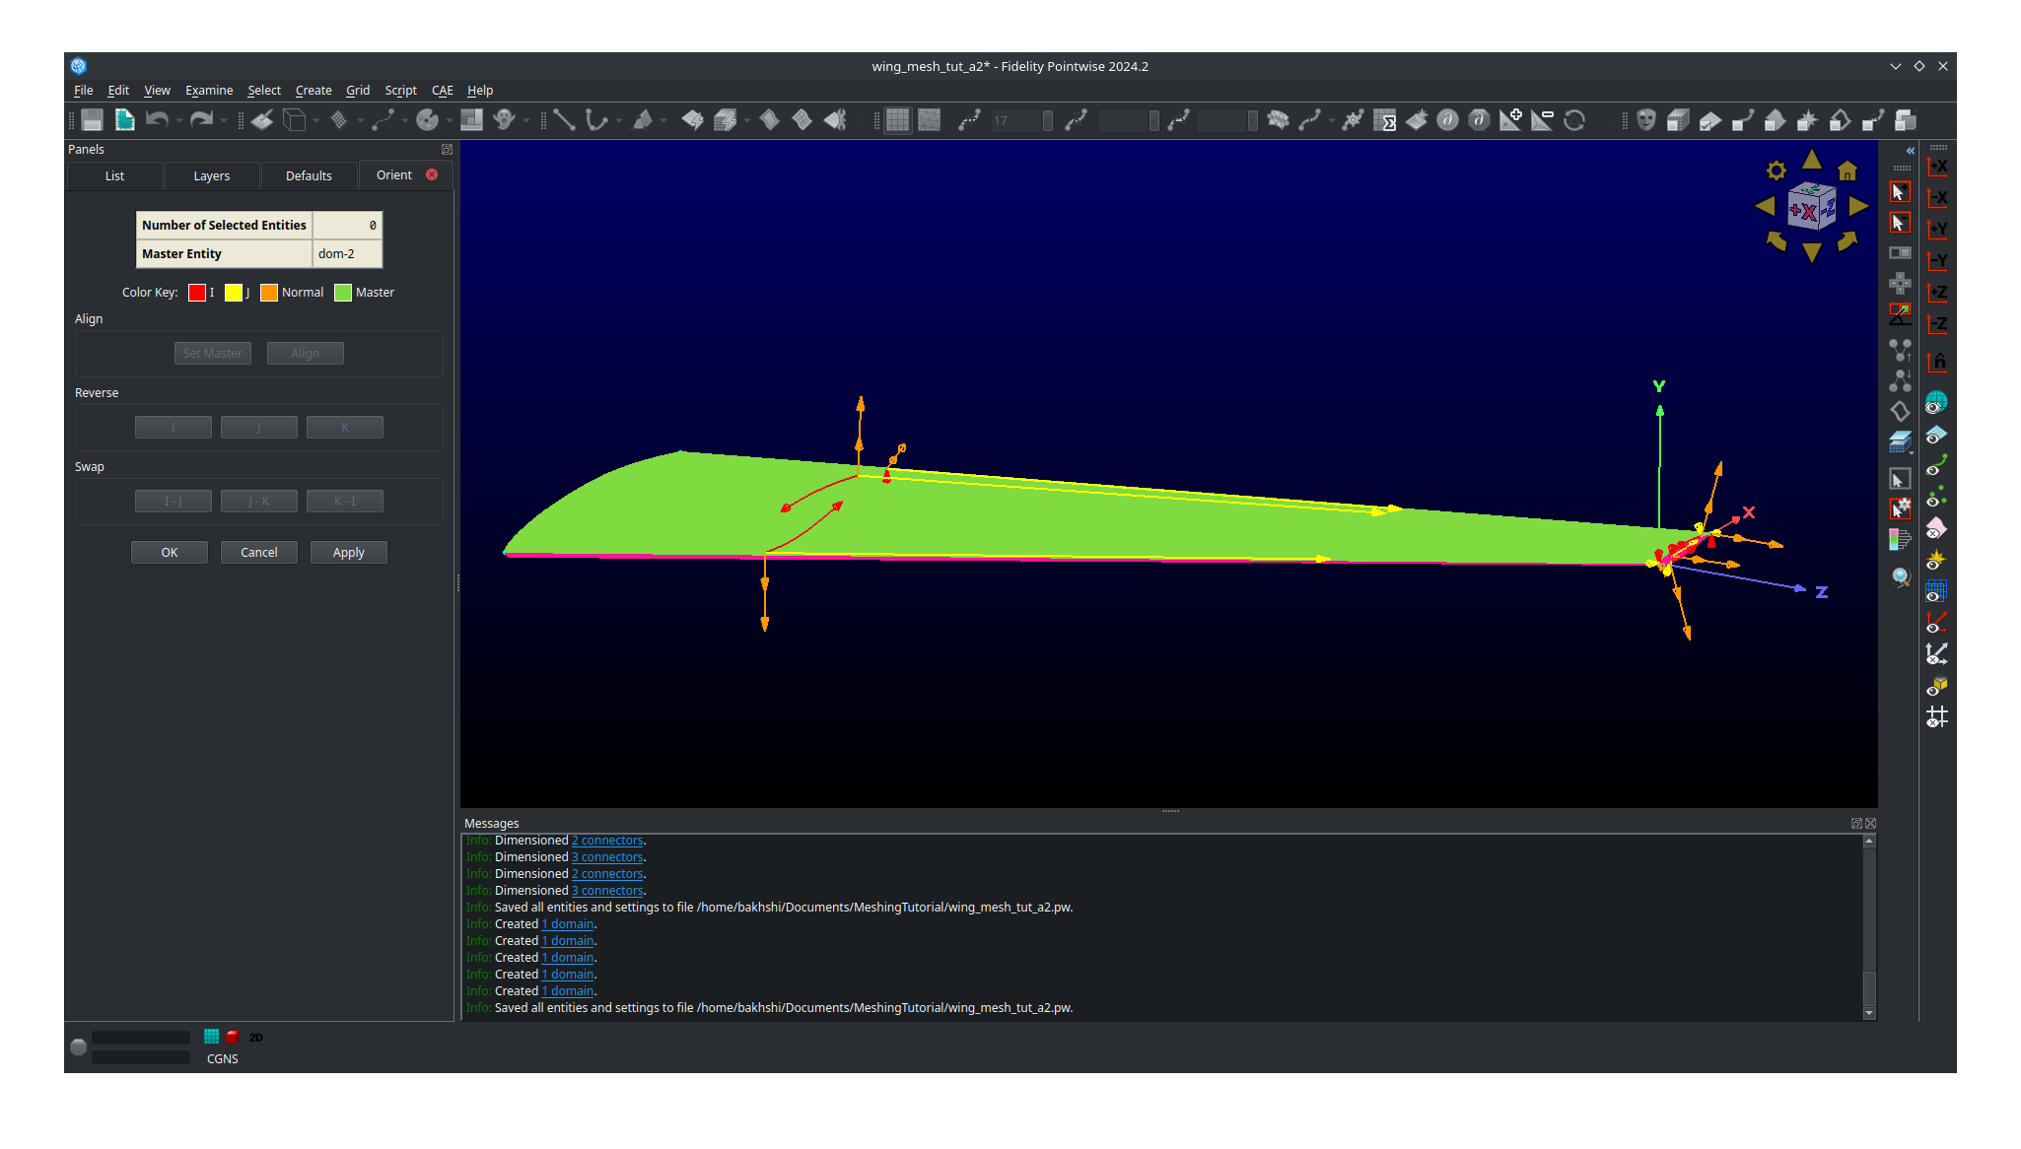Switch to the Layers tab

pos(211,175)
